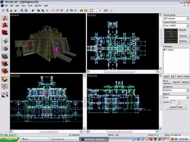The height and width of the screenshot is (142, 190).
Task: Open the Window menu
Action: tap(38, 6)
